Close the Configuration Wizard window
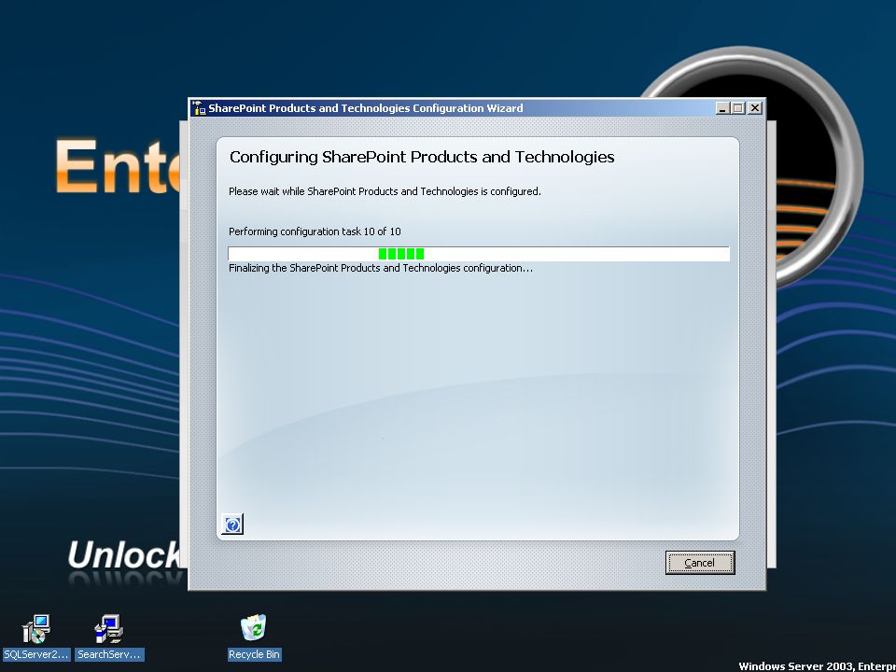The image size is (896, 672). tap(755, 108)
